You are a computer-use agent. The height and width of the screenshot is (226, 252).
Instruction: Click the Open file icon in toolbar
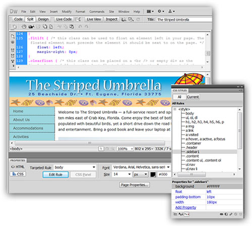[24, 27]
